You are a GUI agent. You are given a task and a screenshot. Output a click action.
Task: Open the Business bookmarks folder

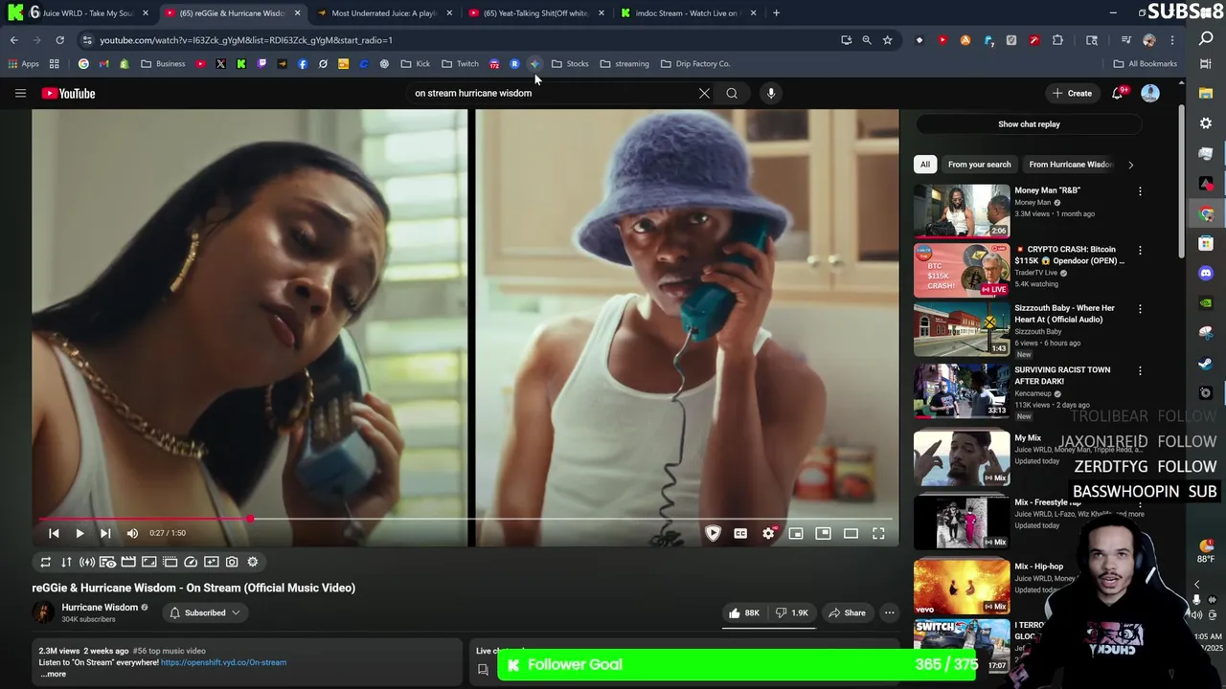[163, 64]
